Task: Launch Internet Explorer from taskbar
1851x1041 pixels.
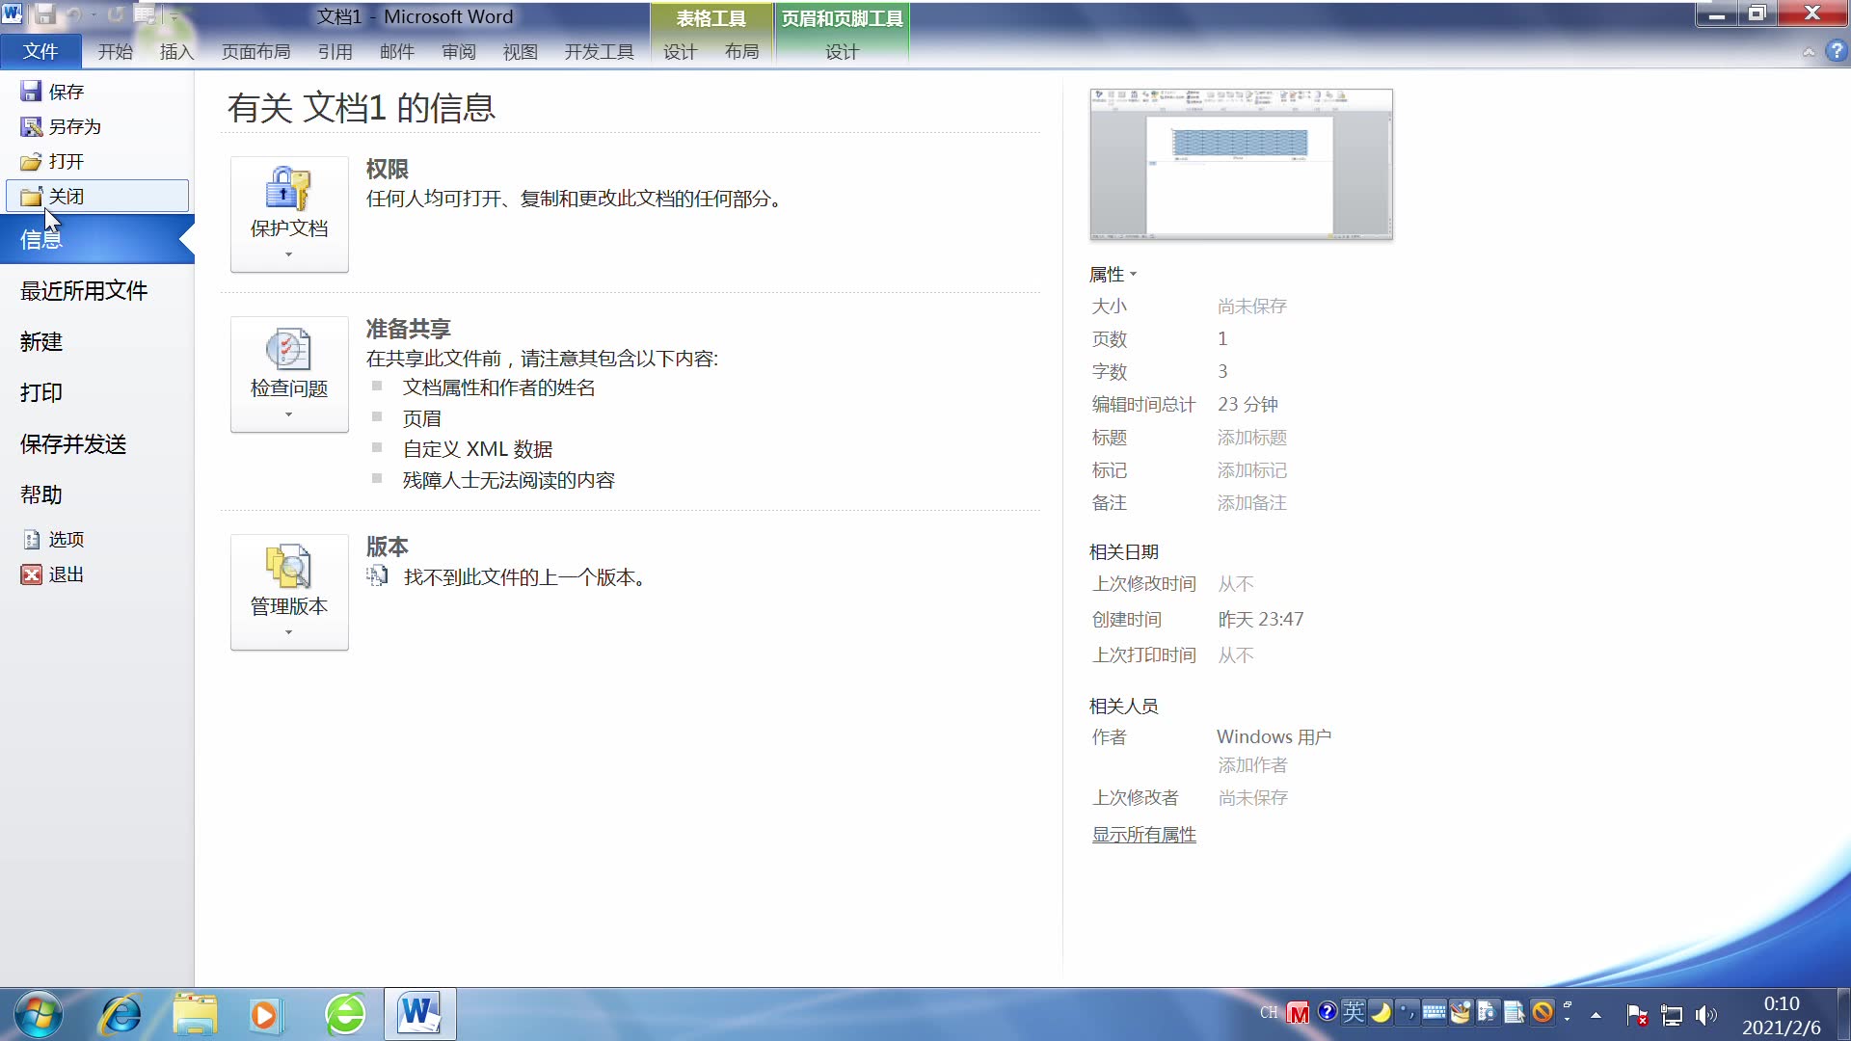Action: (121, 1014)
